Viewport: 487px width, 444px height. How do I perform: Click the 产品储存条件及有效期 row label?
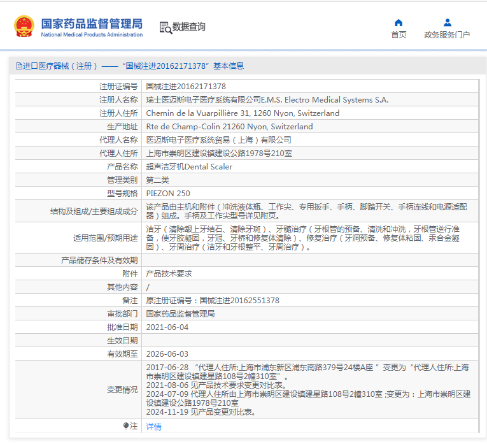pos(99,261)
